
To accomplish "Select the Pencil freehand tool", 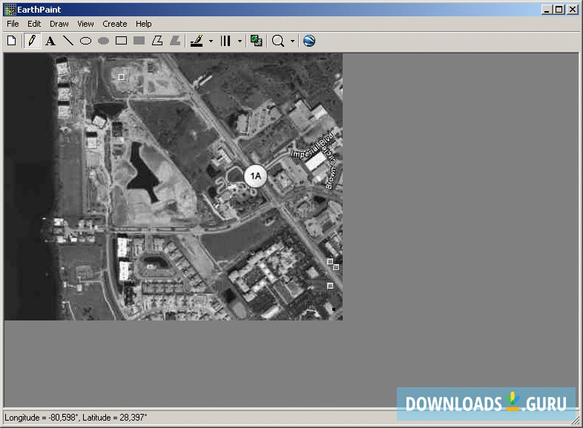I will 32,41.
